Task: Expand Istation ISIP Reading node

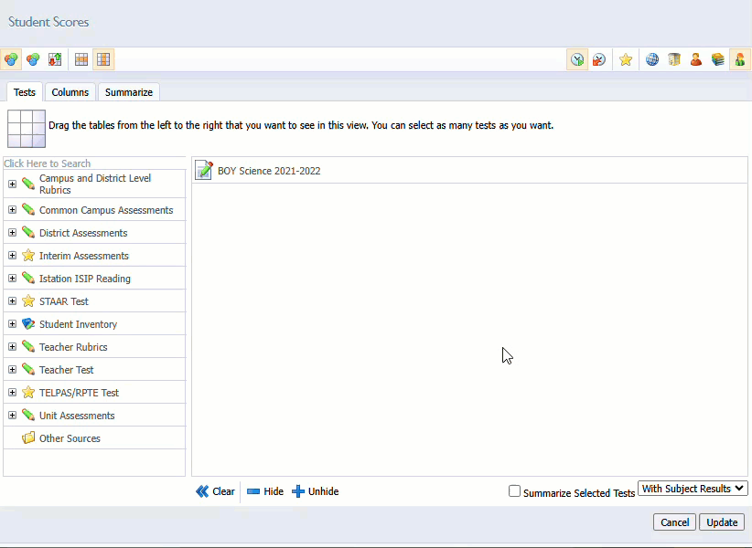Action: pyautogui.click(x=13, y=278)
